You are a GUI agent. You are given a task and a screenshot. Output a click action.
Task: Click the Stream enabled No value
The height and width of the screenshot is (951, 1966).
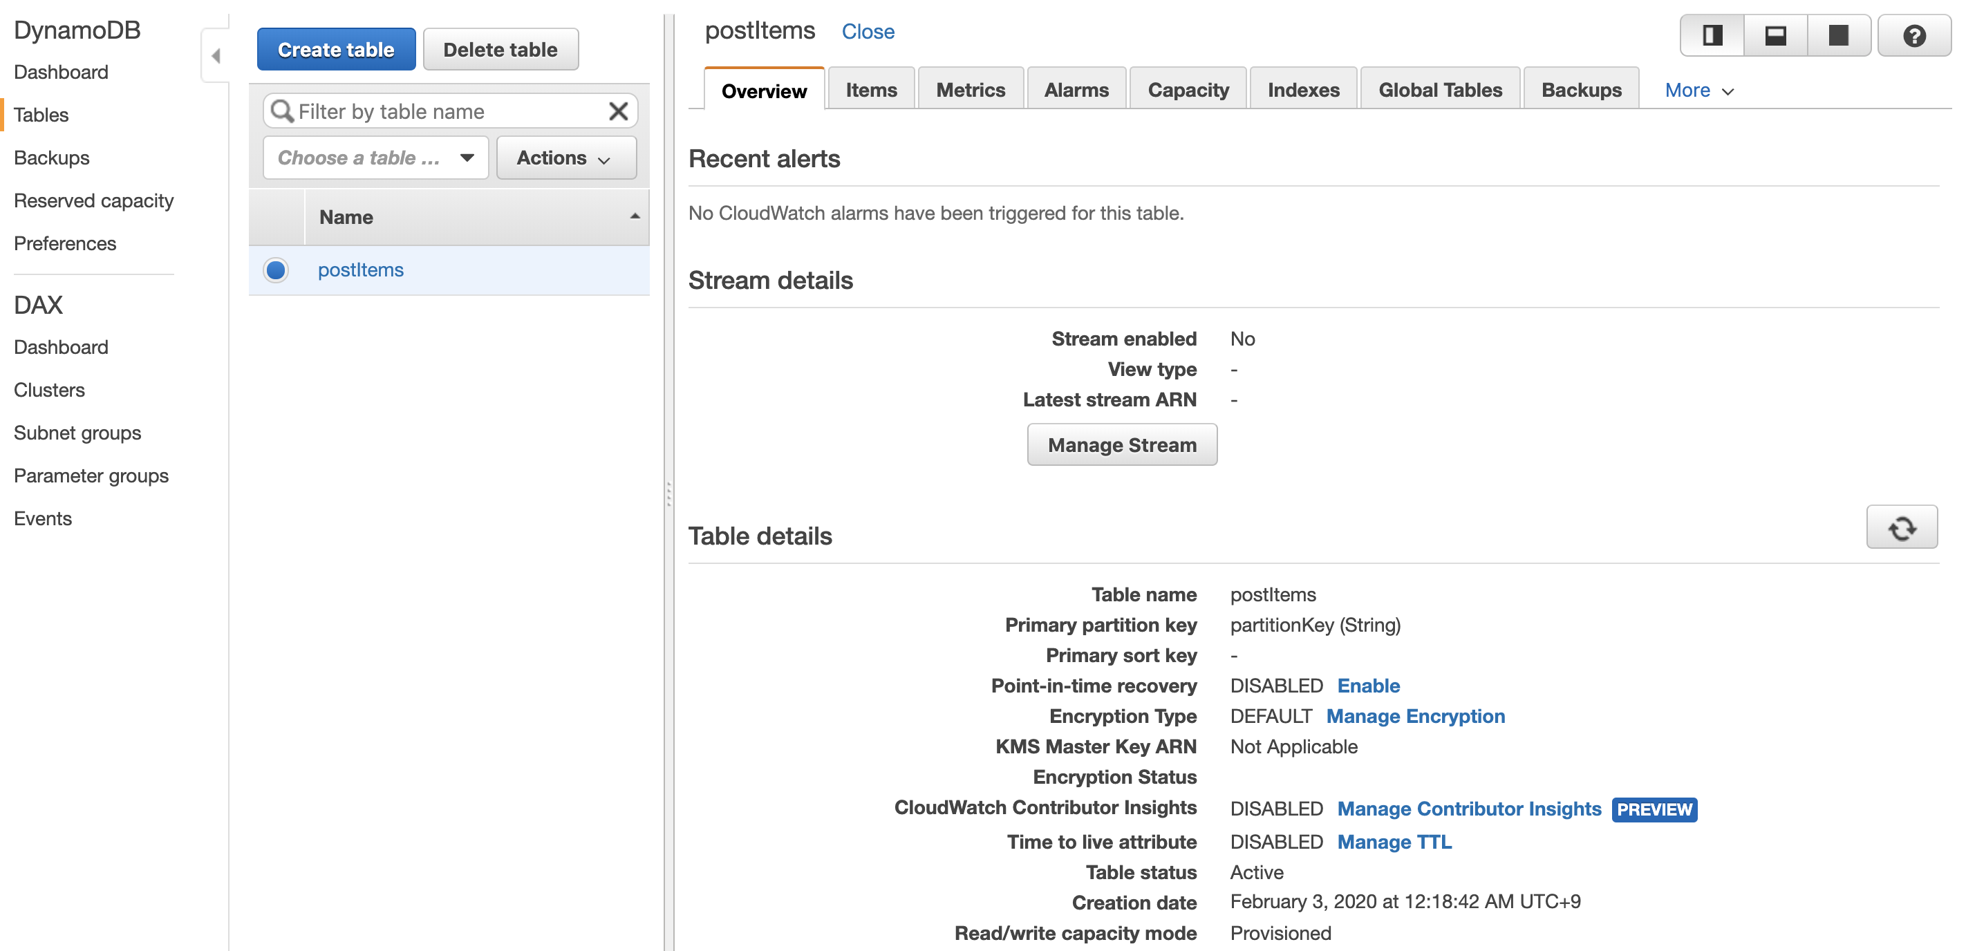click(x=1242, y=339)
